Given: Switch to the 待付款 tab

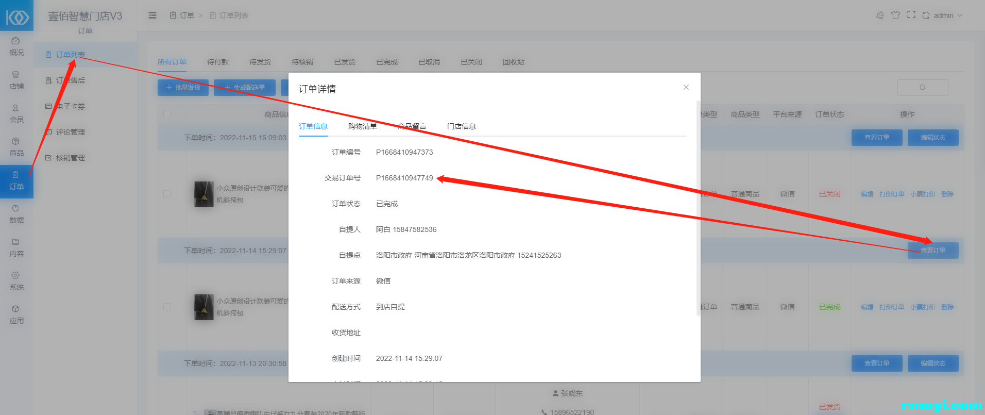Looking at the screenshot, I should point(218,62).
